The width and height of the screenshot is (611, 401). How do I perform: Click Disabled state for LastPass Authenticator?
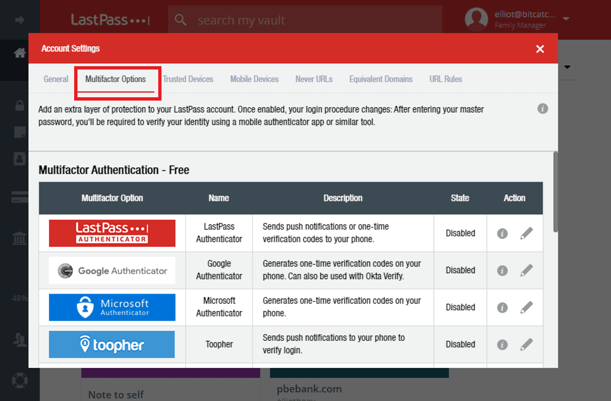461,233
